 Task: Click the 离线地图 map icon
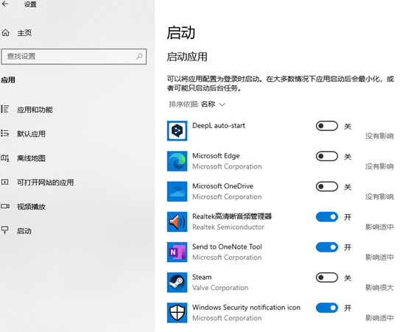(x=5, y=158)
